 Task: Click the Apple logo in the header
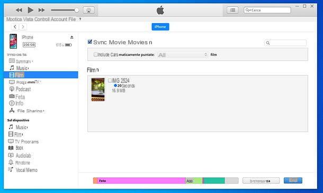[160, 10]
